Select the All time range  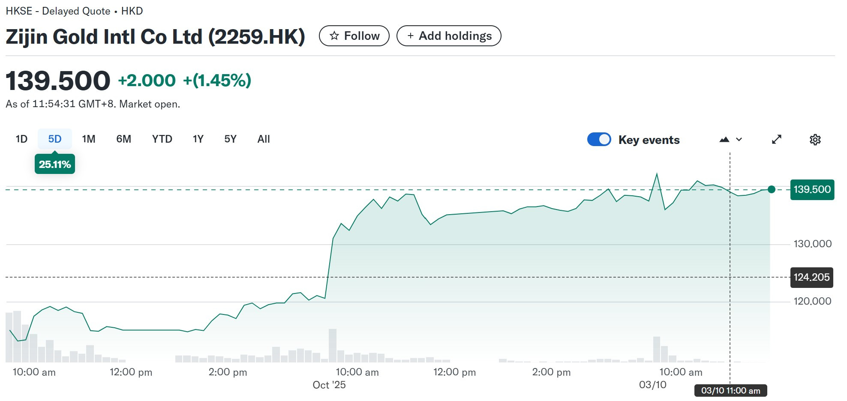(264, 139)
